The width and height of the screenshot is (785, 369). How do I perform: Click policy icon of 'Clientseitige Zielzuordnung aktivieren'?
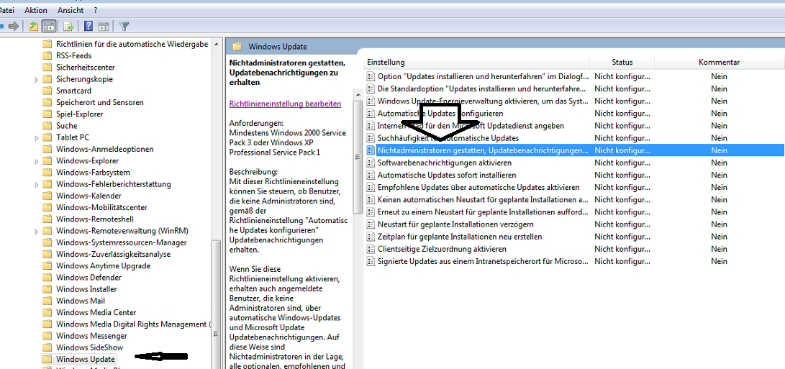tap(371, 249)
